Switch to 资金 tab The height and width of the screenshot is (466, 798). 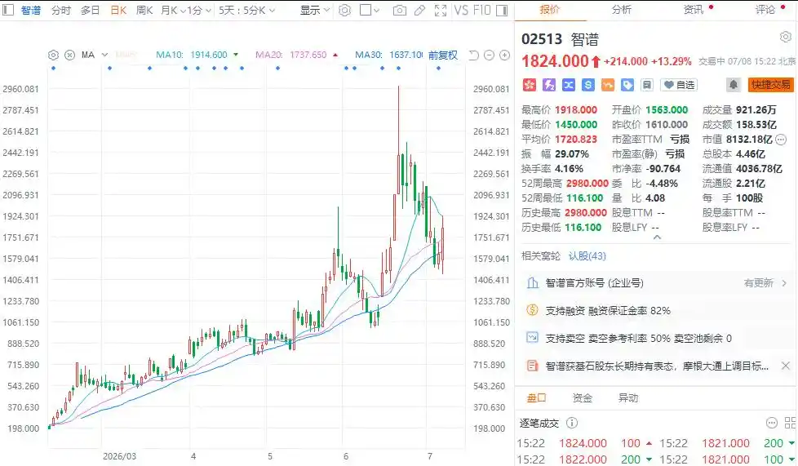[583, 397]
